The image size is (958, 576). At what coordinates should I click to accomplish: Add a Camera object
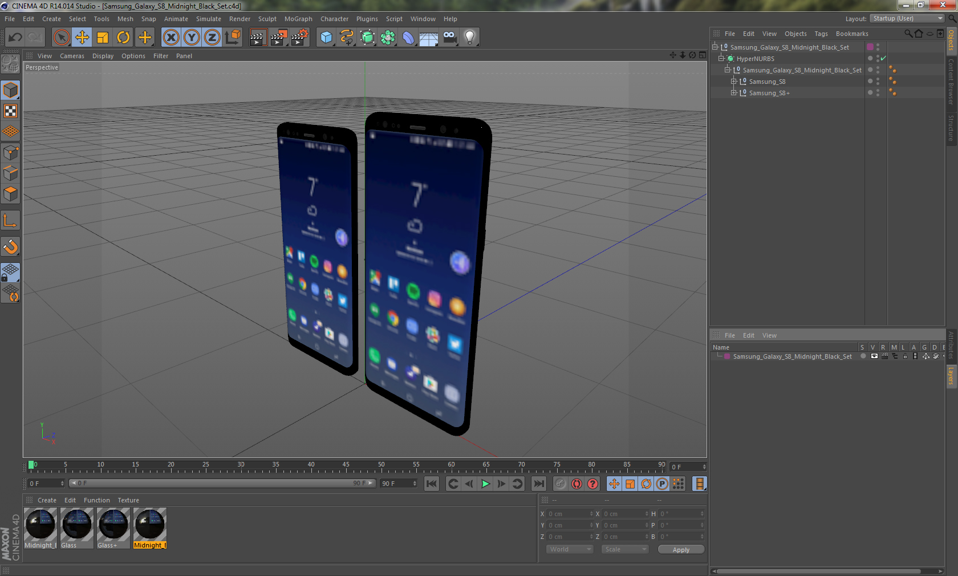[x=450, y=38]
